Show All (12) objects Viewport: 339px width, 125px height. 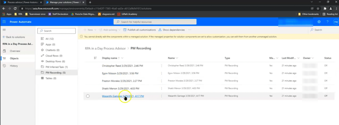[x=49, y=39]
